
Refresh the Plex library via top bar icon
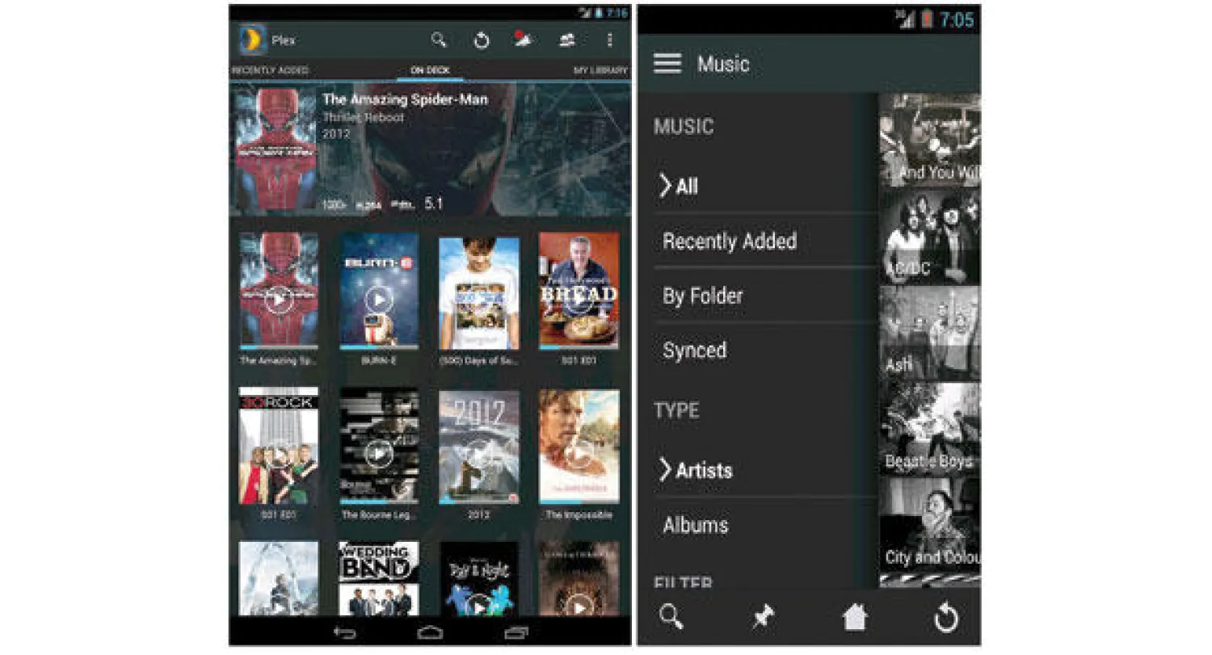click(x=482, y=40)
